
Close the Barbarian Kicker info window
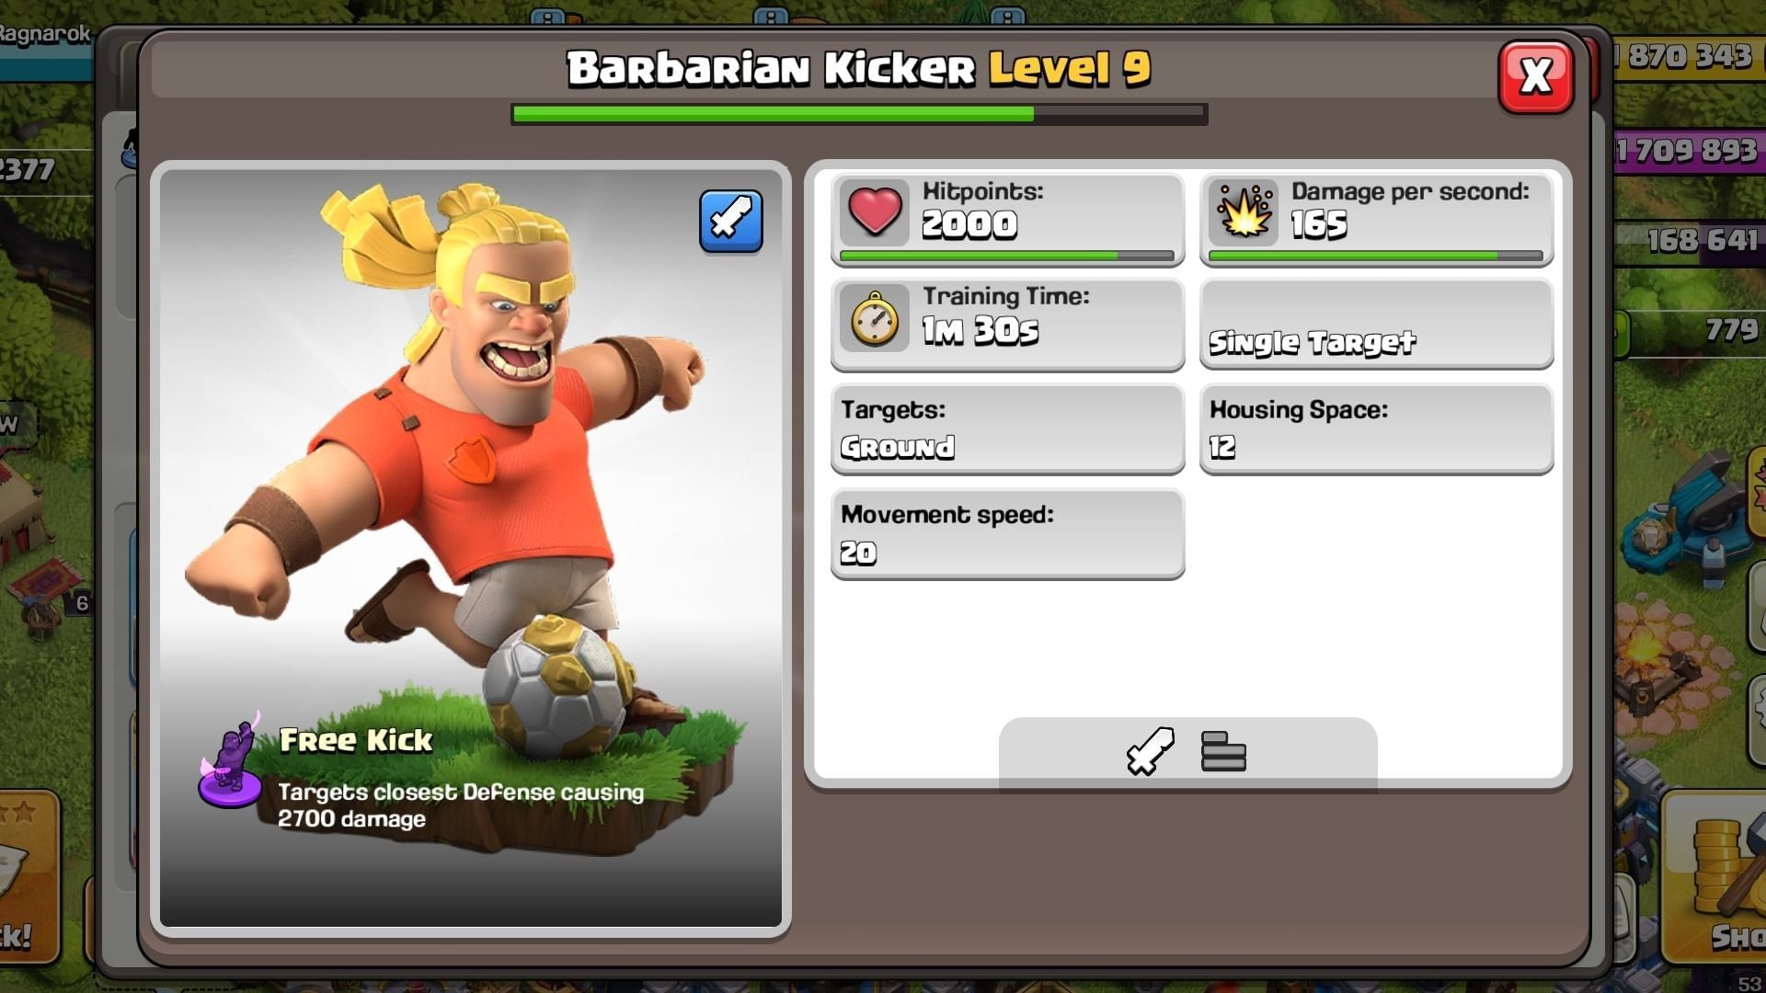[1535, 77]
